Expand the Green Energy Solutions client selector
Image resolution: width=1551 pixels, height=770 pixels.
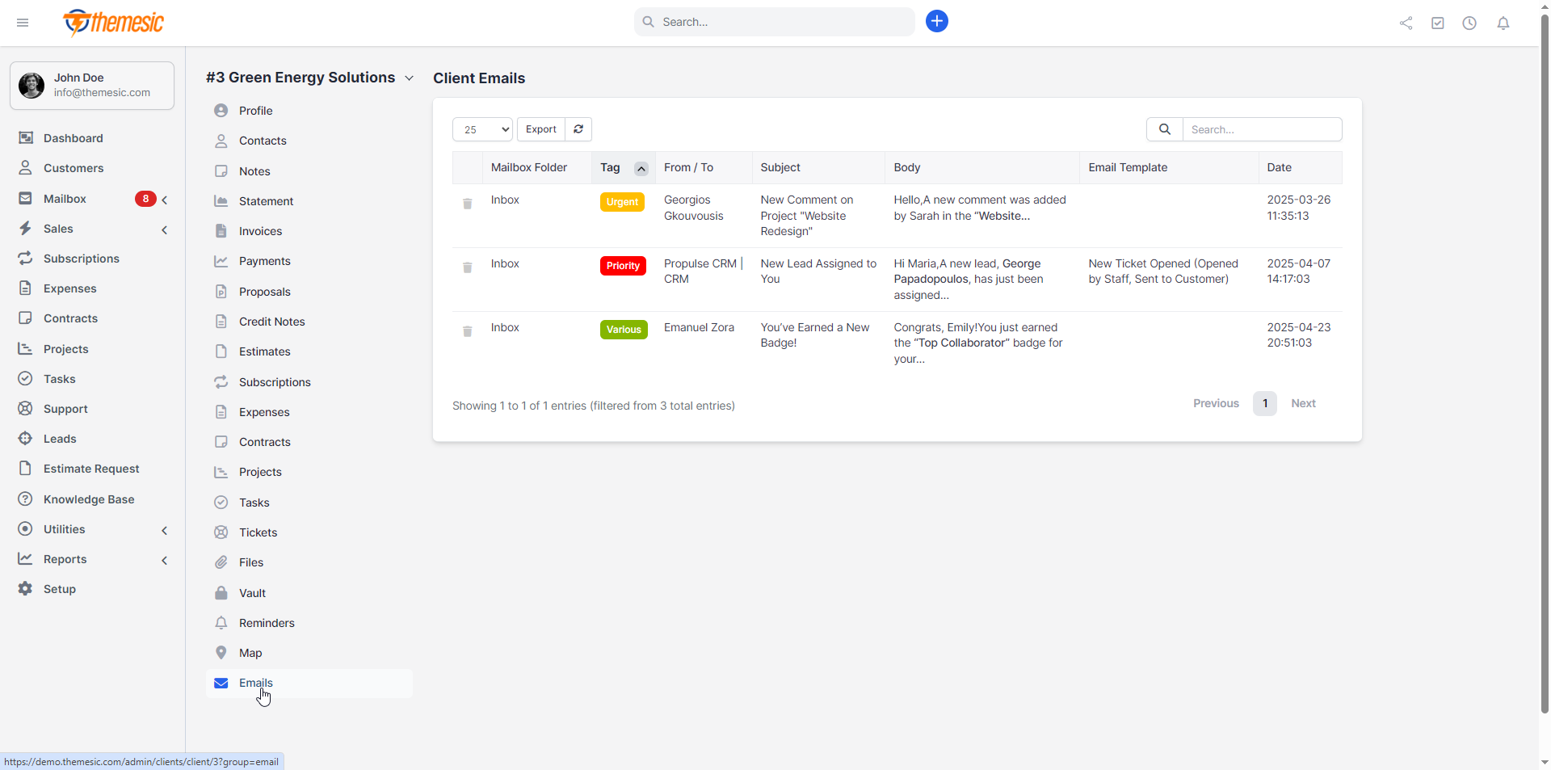(x=410, y=78)
